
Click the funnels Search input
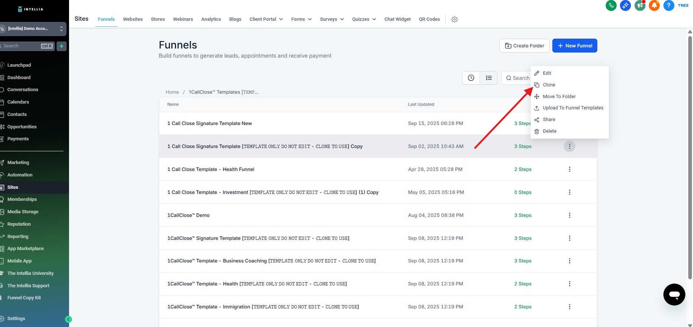click(517, 78)
